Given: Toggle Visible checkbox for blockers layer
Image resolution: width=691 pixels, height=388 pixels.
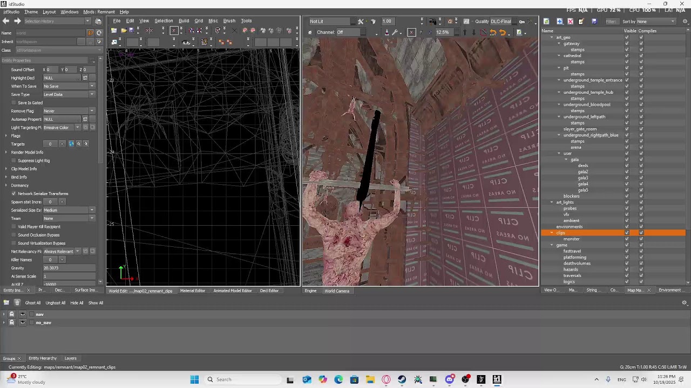Looking at the screenshot, I should pyautogui.click(x=627, y=196).
